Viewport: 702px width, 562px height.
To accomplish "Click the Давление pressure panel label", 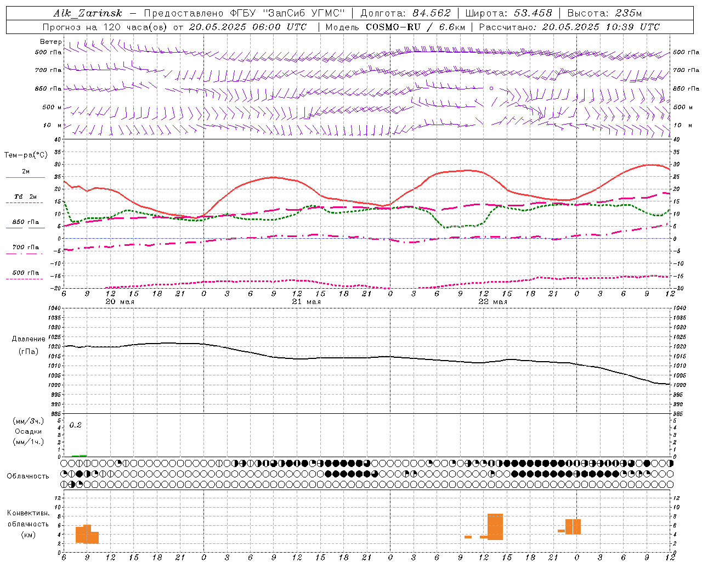I will point(29,339).
